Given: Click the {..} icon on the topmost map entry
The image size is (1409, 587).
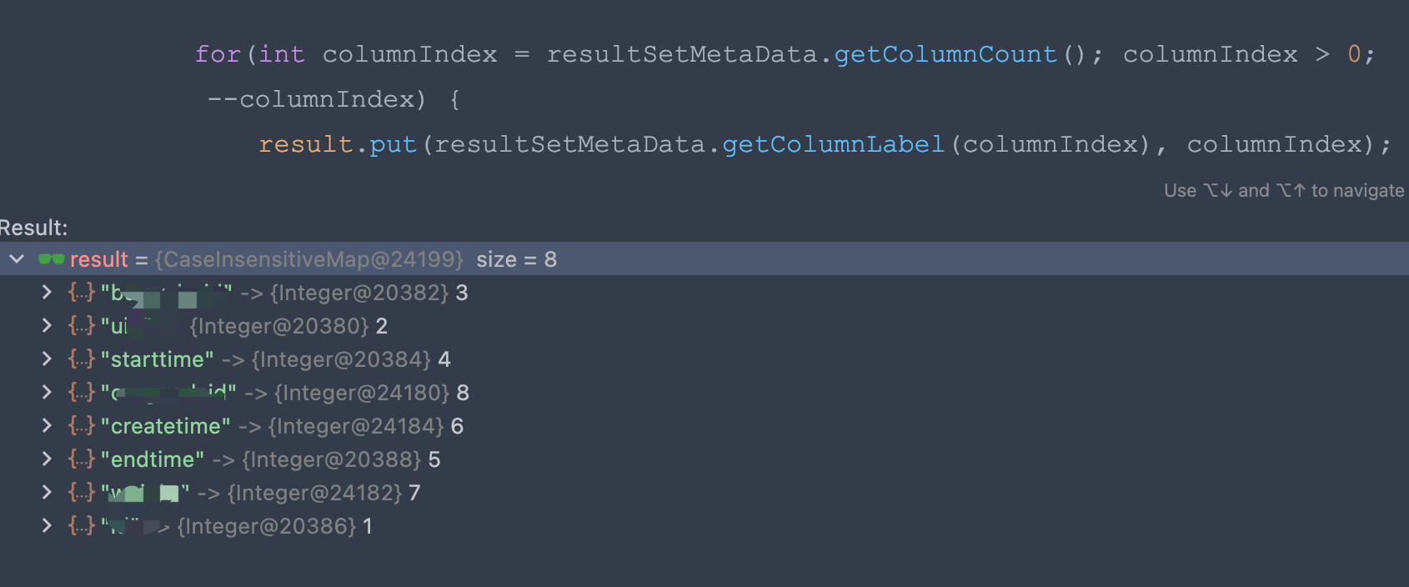Looking at the screenshot, I should click(80, 292).
